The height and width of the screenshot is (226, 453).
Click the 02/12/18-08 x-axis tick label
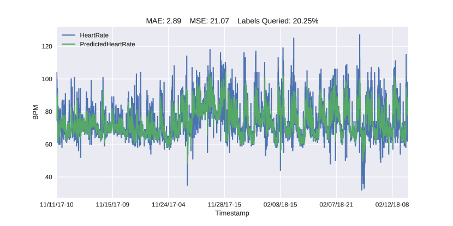click(x=392, y=205)
